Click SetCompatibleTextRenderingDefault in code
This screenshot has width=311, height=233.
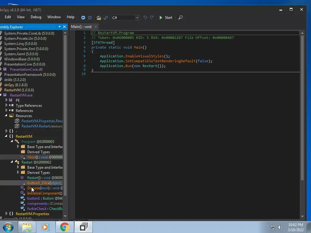(x=160, y=61)
